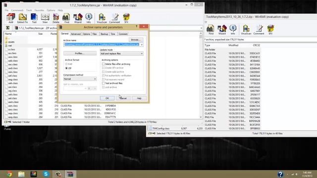Click the Extract To toolbar icon
Screen dimensions: 317x178
click(22, 18)
